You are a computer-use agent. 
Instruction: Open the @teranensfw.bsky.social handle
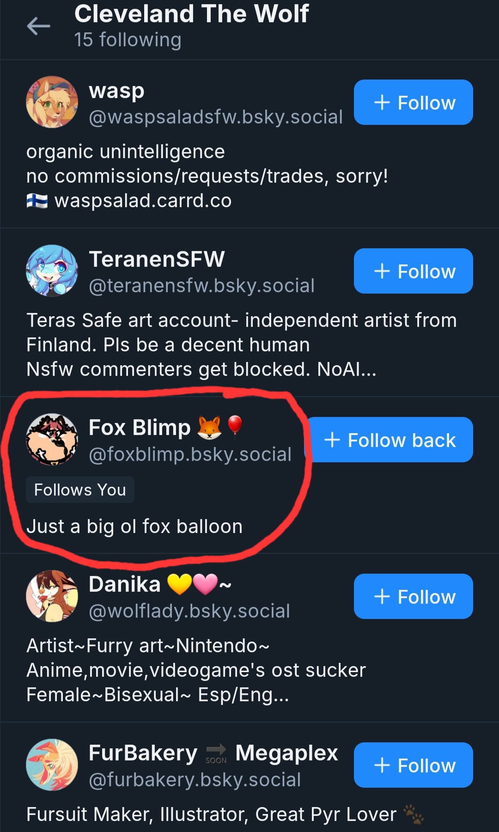(x=201, y=286)
